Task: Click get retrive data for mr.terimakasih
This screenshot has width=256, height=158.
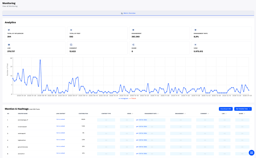Action: [141, 126]
